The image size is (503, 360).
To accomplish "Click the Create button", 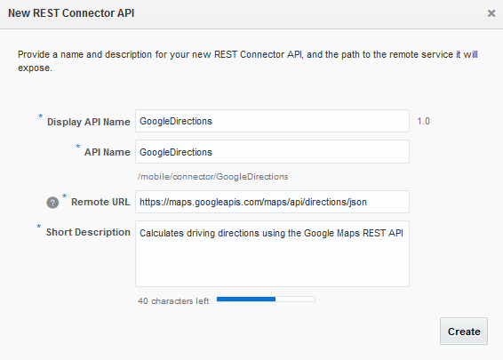I will [464, 332].
